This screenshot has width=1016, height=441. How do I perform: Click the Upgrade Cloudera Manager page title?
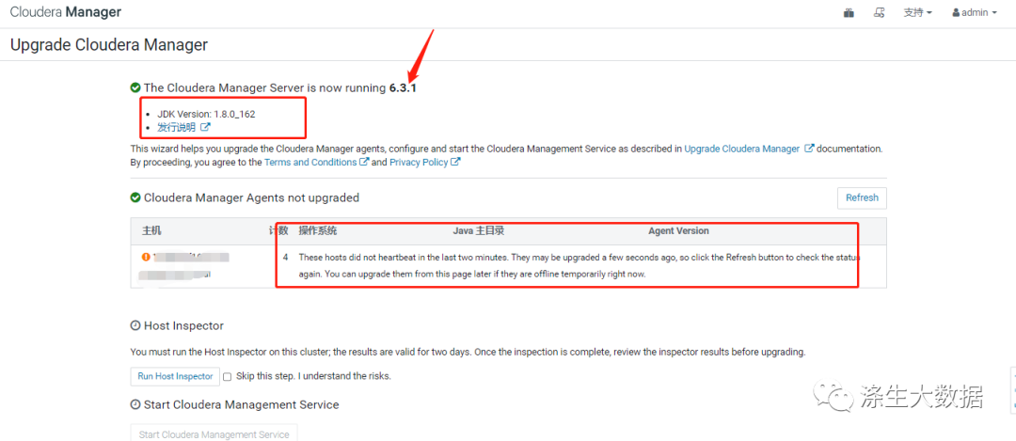click(x=109, y=45)
